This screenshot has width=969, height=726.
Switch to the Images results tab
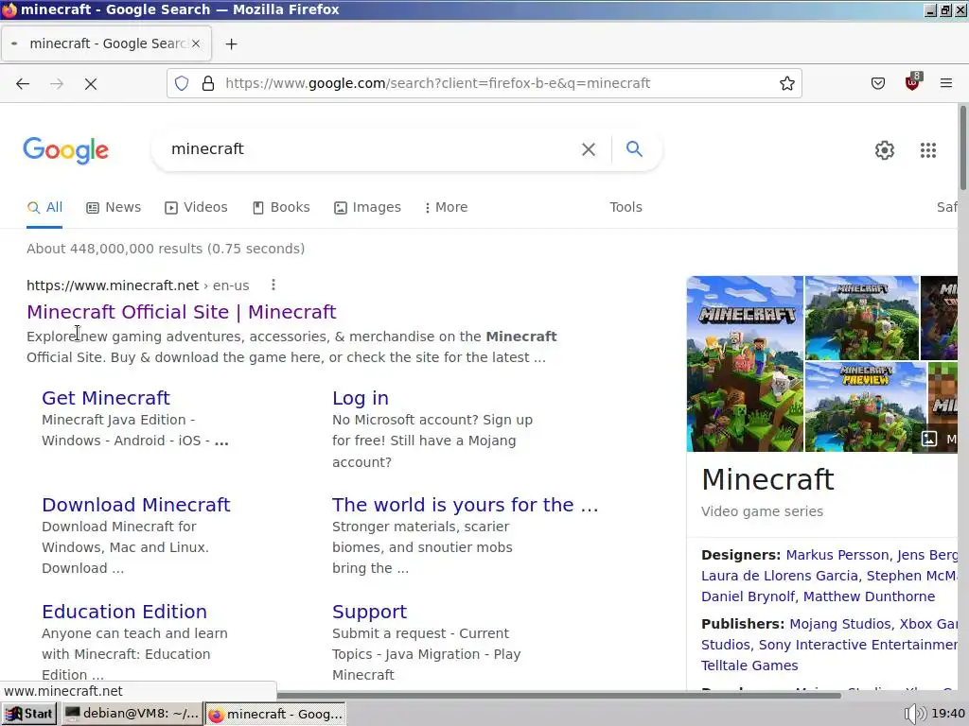(x=367, y=207)
